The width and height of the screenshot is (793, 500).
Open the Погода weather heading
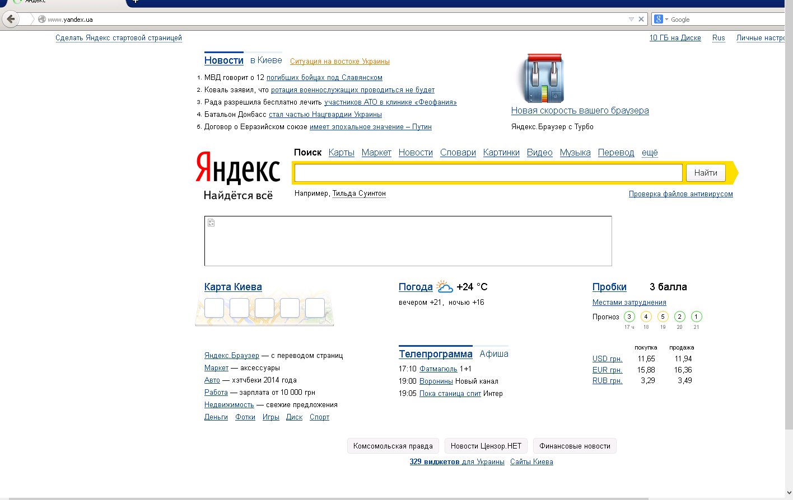416,287
